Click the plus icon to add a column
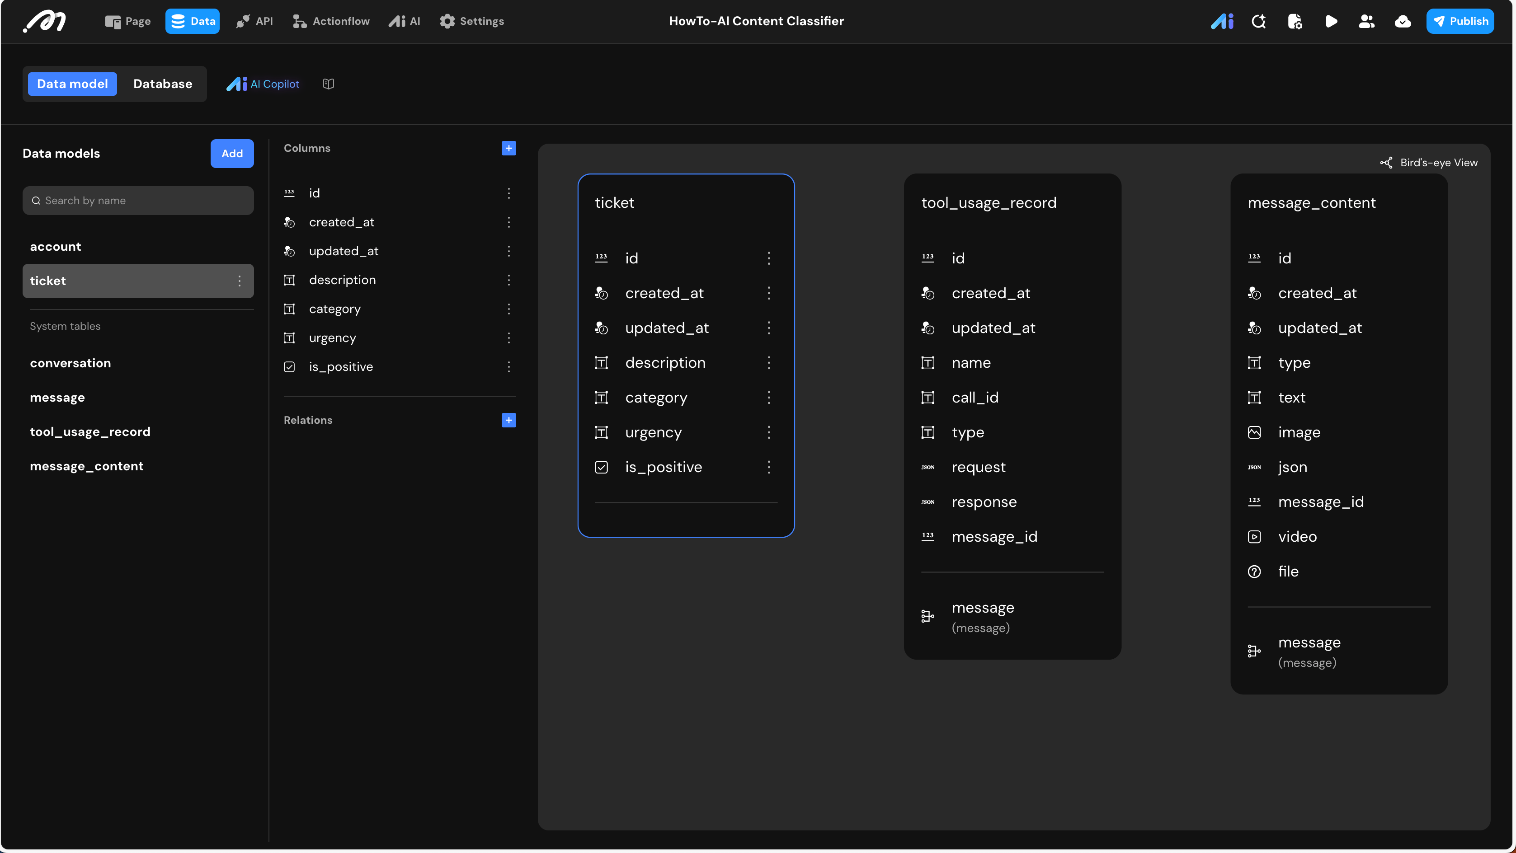The width and height of the screenshot is (1516, 853). pos(508,148)
